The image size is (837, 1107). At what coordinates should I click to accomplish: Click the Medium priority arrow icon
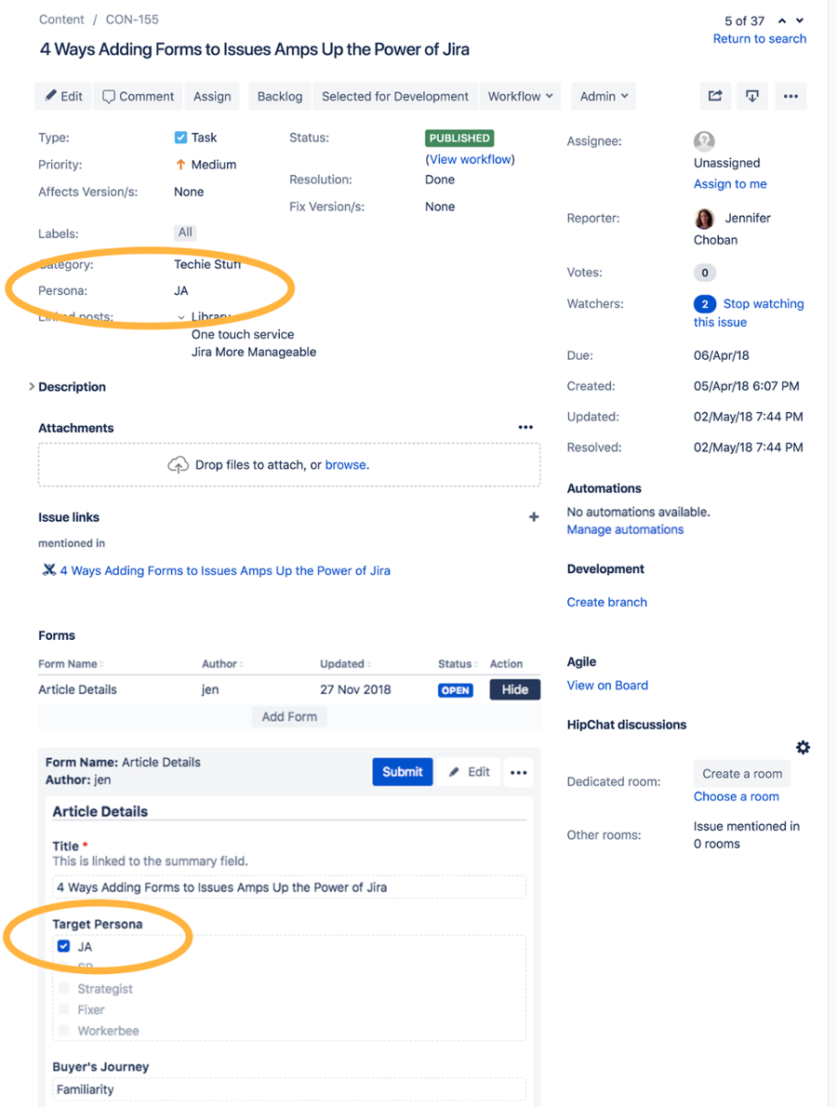pyautogui.click(x=180, y=165)
